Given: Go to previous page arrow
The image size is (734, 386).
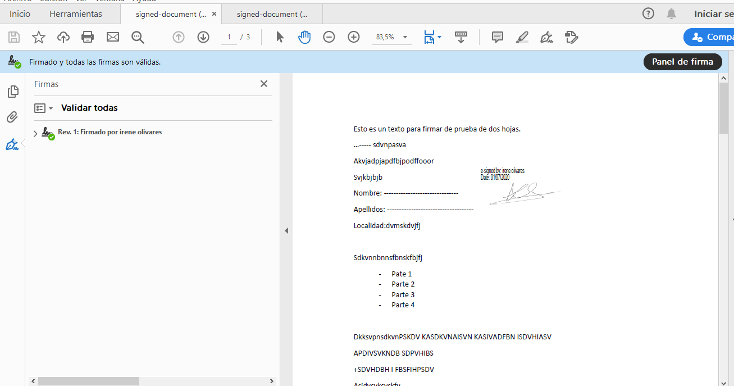Looking at the screenshot, I should 179,37.
